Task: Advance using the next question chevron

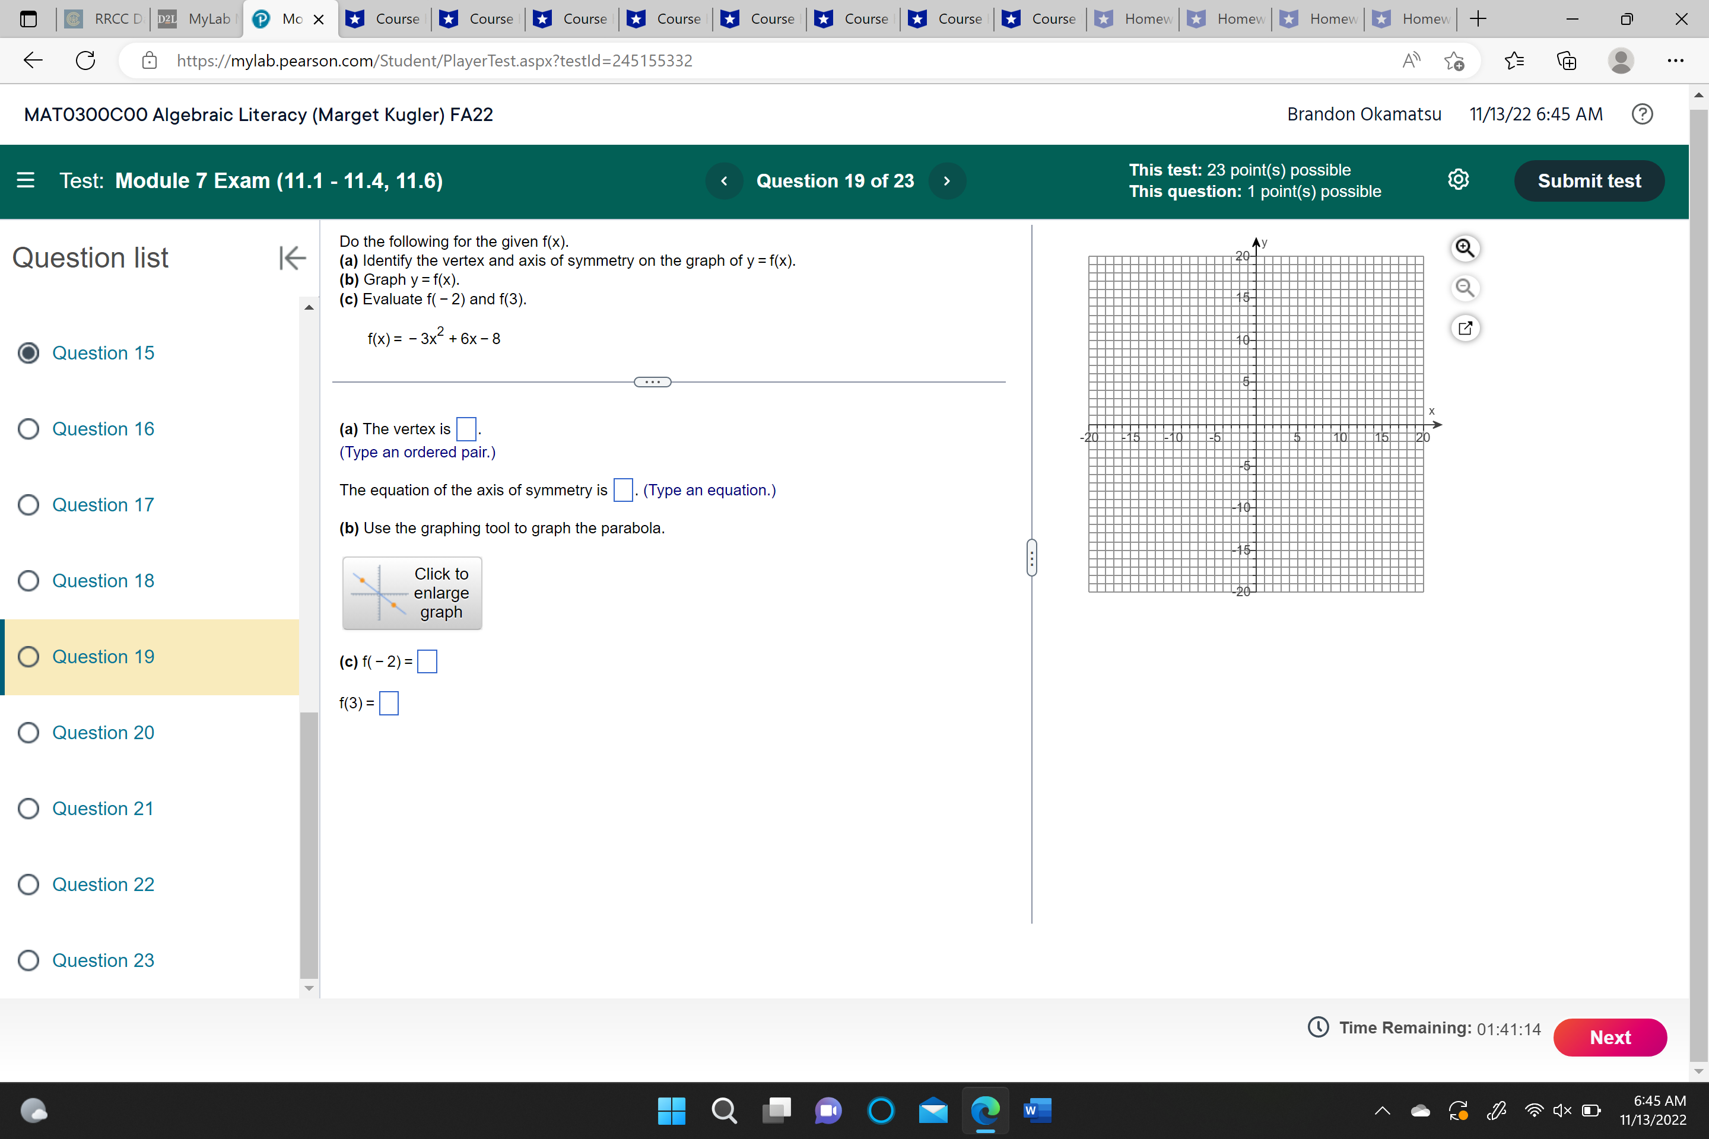Action: pyautogui.click(x=947, y=180)
